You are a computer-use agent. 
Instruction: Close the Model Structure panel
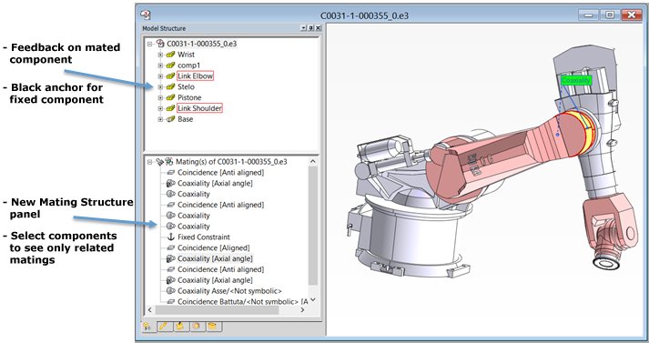pos(318,27)
